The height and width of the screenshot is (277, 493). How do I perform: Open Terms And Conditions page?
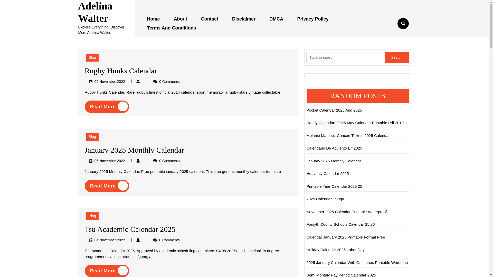171,28
